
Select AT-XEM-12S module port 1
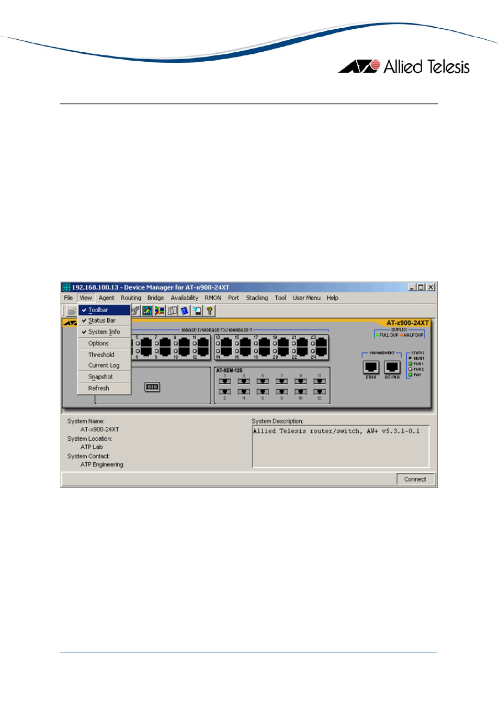point(225,381)
